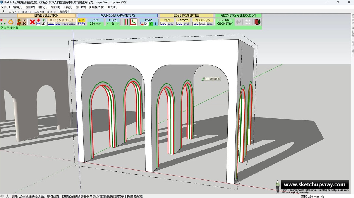This screenshot has width=354, height=198.
Task: Open the 工具(T) menu
Action: coord(68,7)
